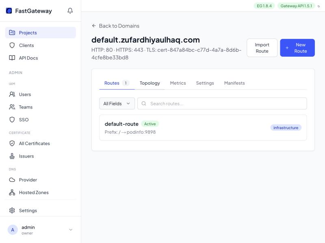Click the EG 1.8.4 version badge
The image size is (325, 243).
click(264, 6)
